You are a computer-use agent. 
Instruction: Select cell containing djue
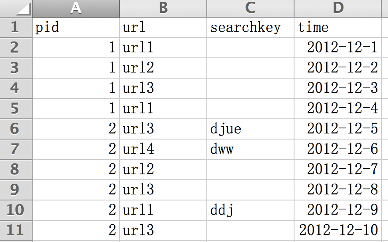[250, 129]
